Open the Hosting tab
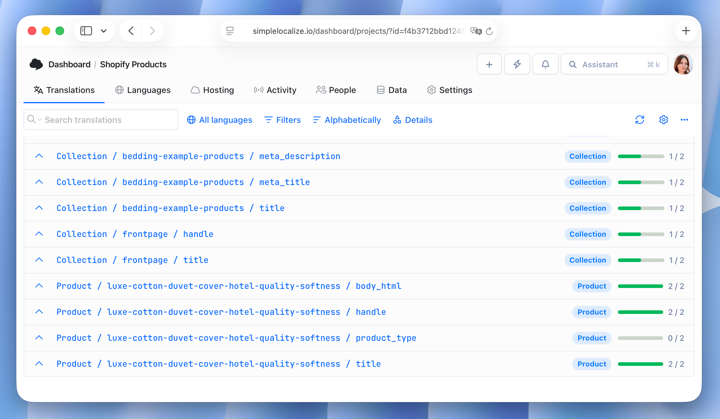Screen dimensions: 720x419 pyautogui.click(x=212, y=90)
